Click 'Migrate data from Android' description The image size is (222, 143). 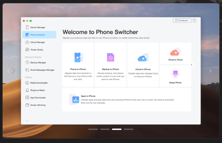pos(78,76)
